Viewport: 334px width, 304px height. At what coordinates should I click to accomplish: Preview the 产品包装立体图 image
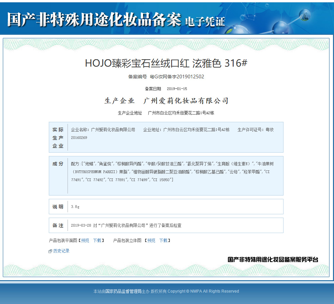[x=151, y=240]
